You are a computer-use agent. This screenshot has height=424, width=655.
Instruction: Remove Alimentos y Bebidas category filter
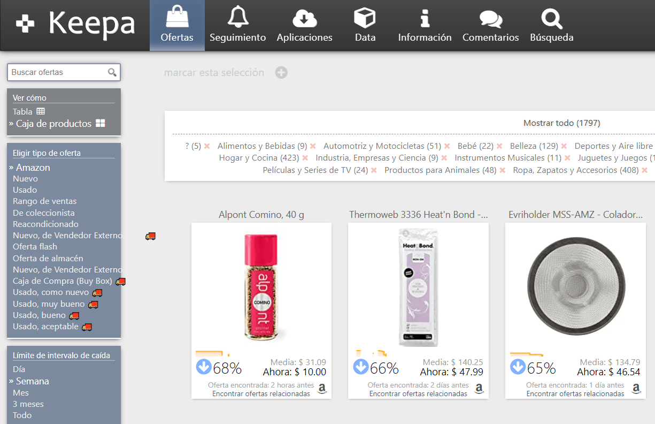click(x=313, y=146)
